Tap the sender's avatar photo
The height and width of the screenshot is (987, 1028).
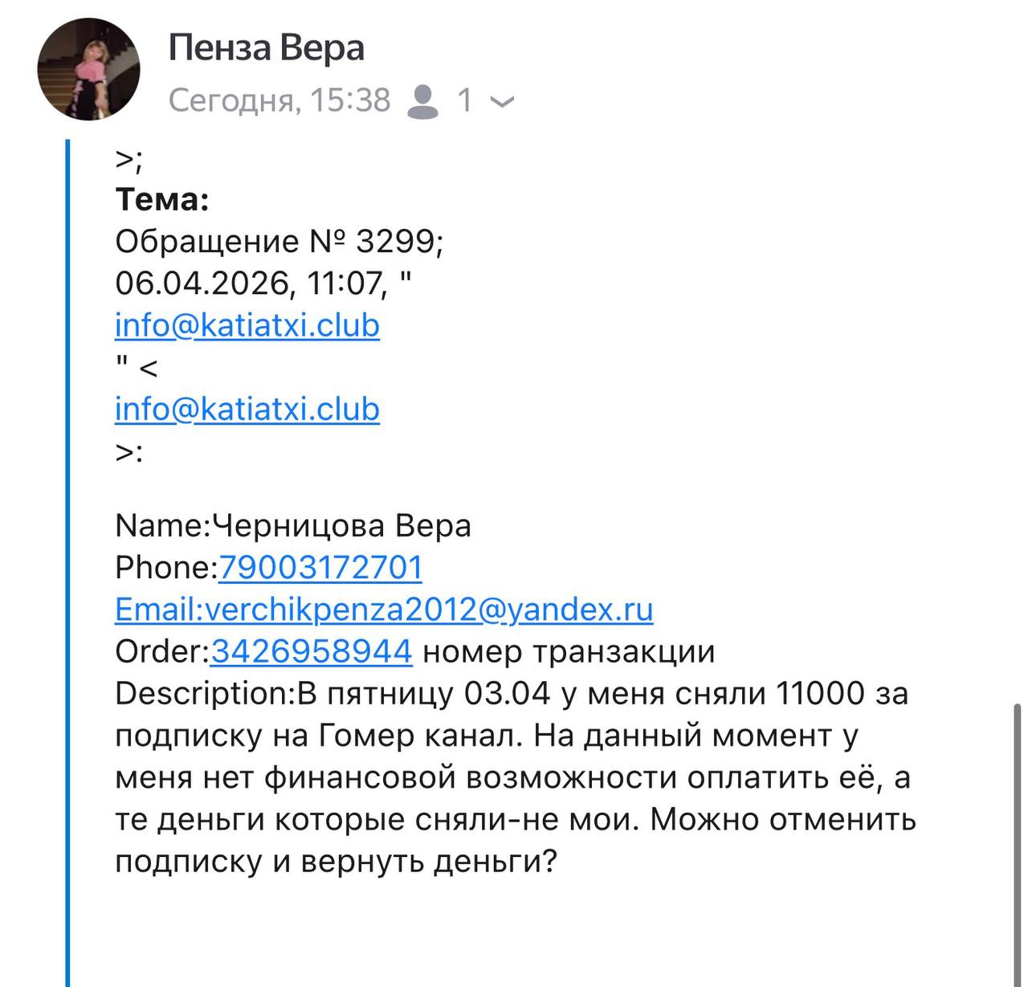pyautogui.click(x=88, y=69)
